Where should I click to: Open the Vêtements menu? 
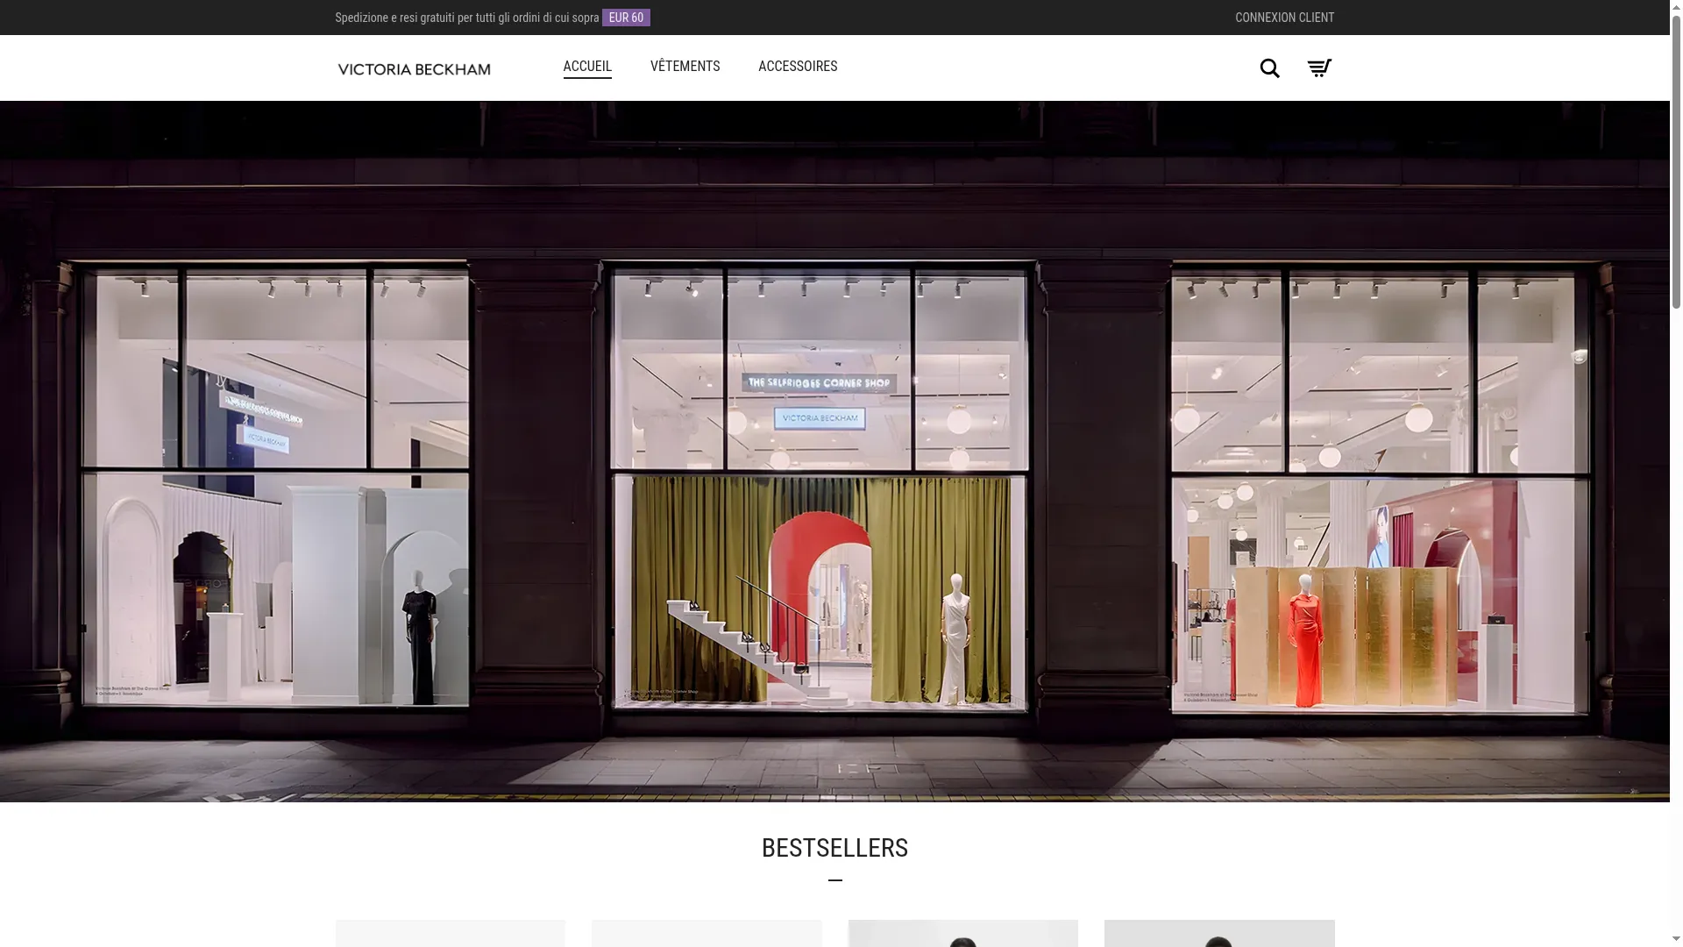point(685,67)
